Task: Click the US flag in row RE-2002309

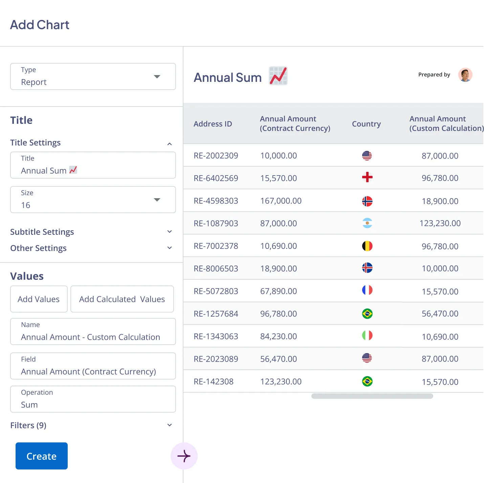Action: (x=367, y=156)
